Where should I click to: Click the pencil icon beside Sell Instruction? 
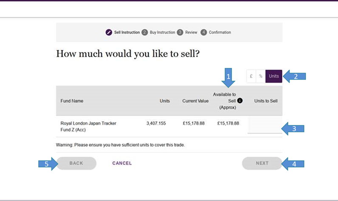pyautogui.click(x=109, y=32)
